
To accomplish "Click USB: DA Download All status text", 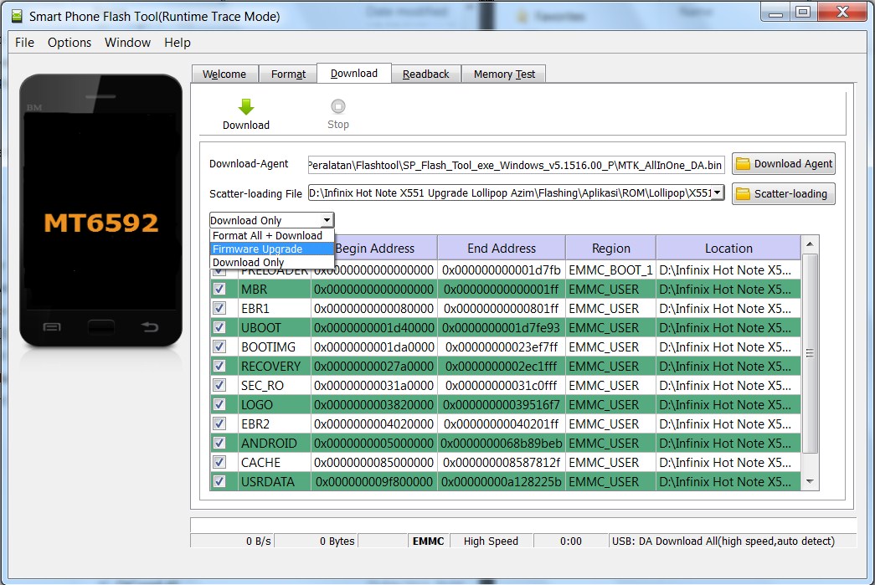I will tap(723, 541).
